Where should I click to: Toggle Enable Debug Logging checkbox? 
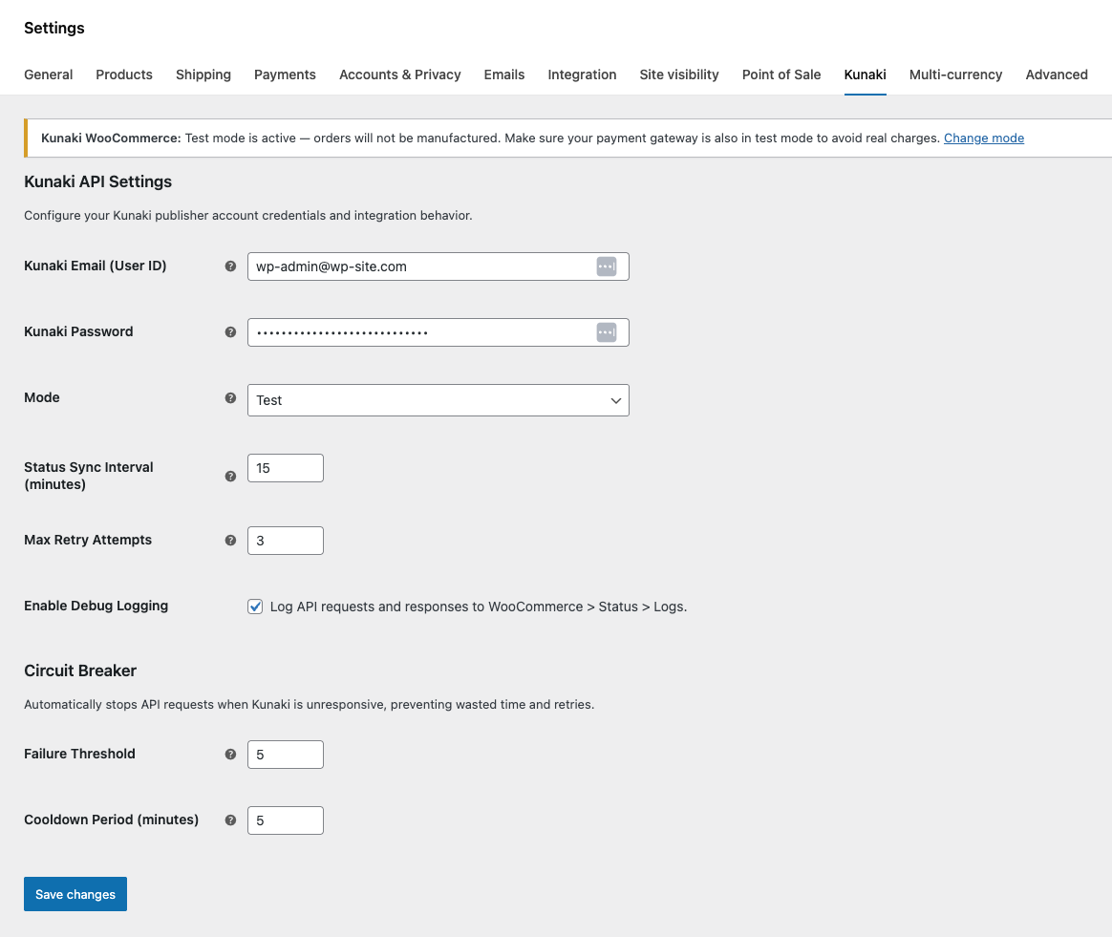[255, 607]
